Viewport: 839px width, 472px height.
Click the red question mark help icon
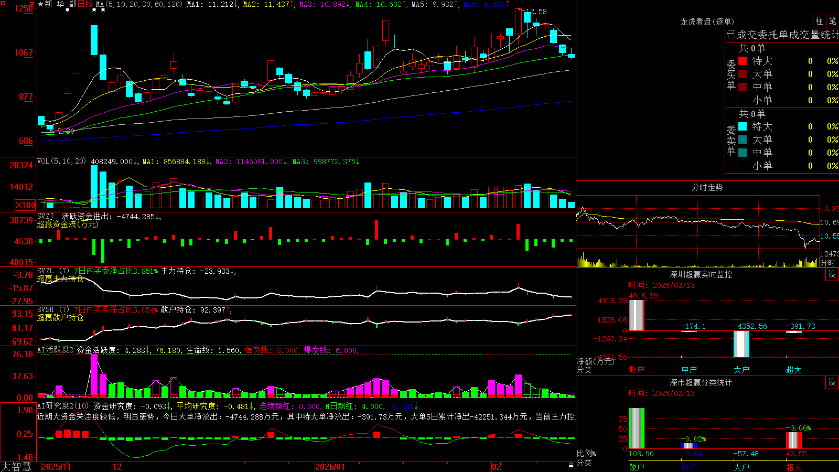33,4
